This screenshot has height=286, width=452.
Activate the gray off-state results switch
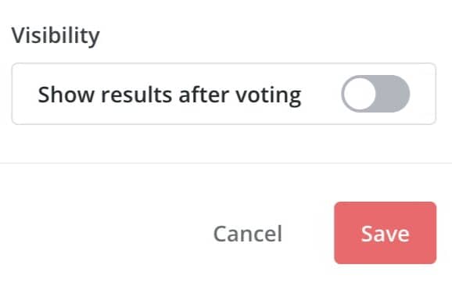click(x=375, y=94)
